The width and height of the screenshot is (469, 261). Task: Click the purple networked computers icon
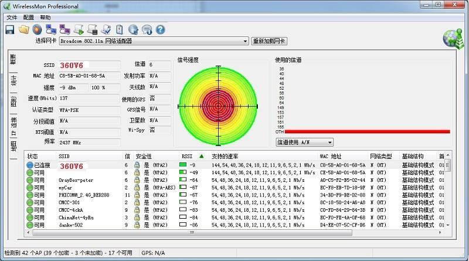click(64, 29)
